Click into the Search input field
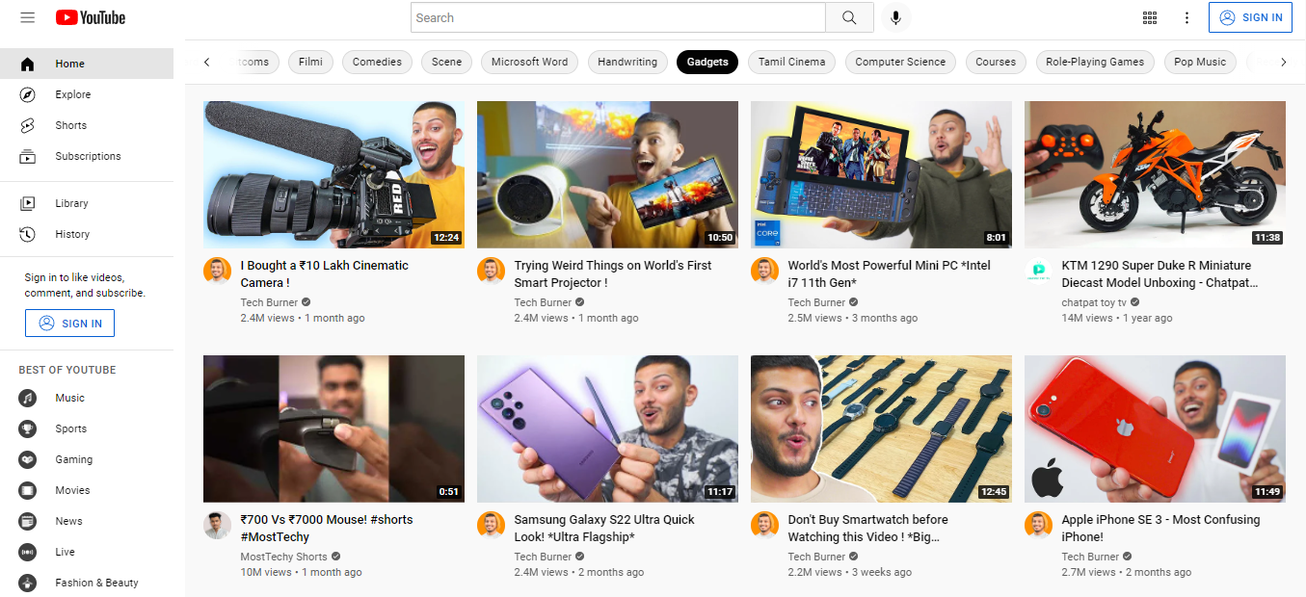This screenshot has width=1306, height=597. 618,17
